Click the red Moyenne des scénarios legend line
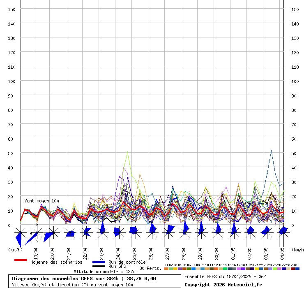 point(21,260)
